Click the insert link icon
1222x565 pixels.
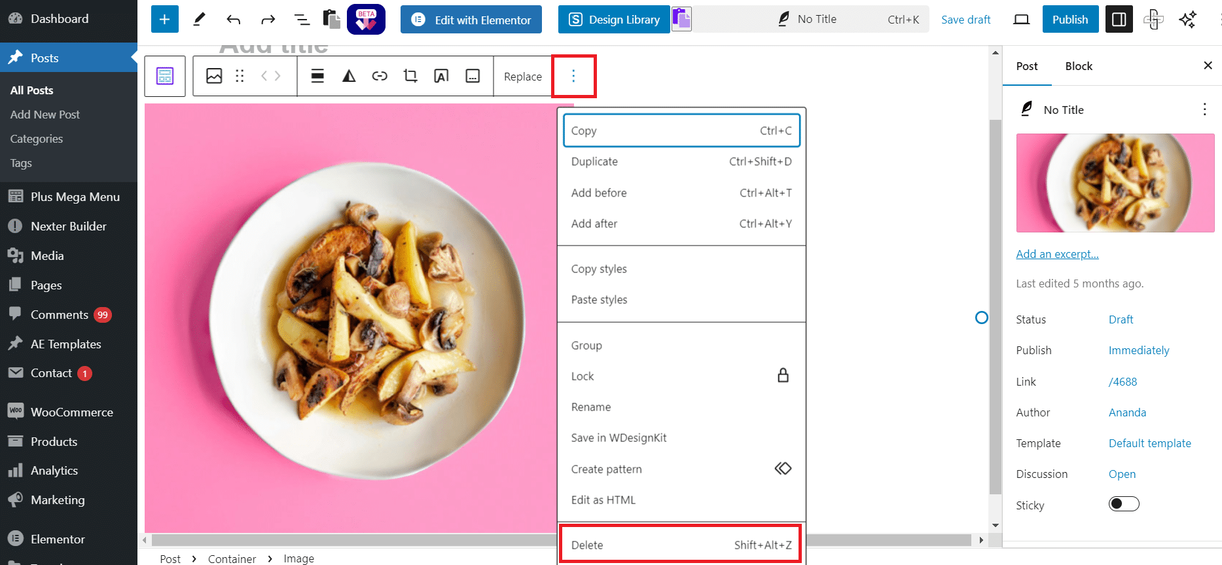point(380,76)
